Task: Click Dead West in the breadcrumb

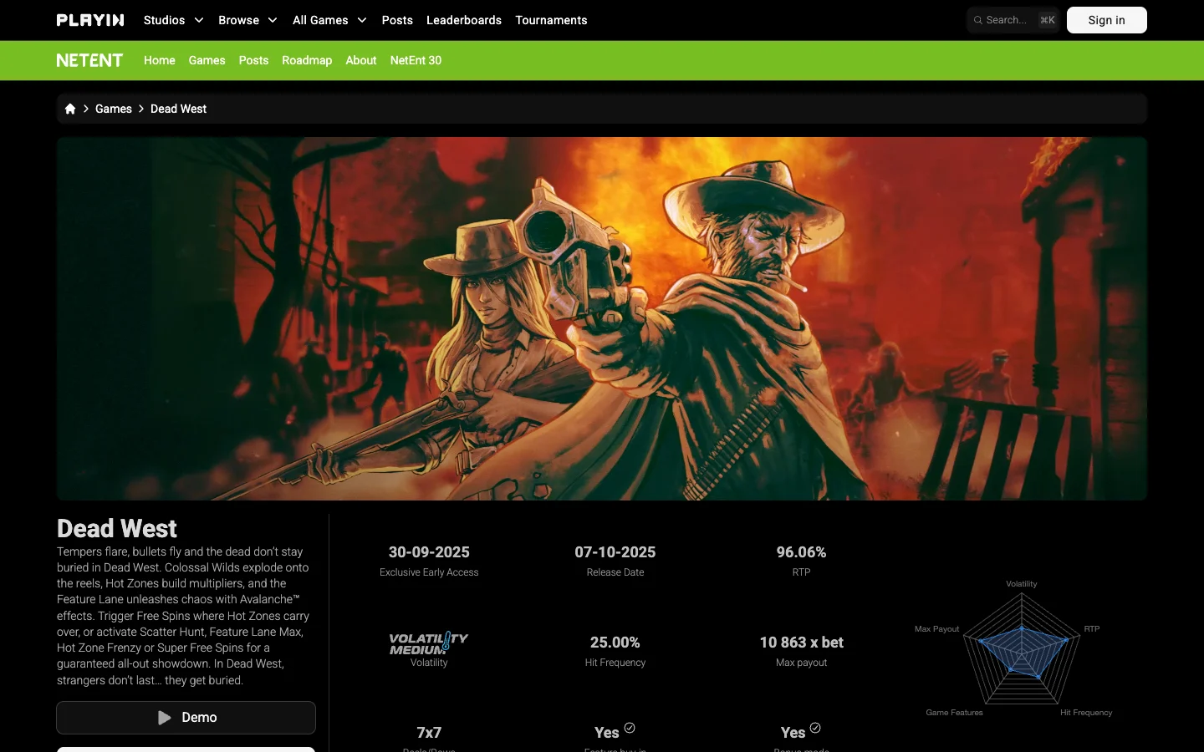Action: (178, 109)
